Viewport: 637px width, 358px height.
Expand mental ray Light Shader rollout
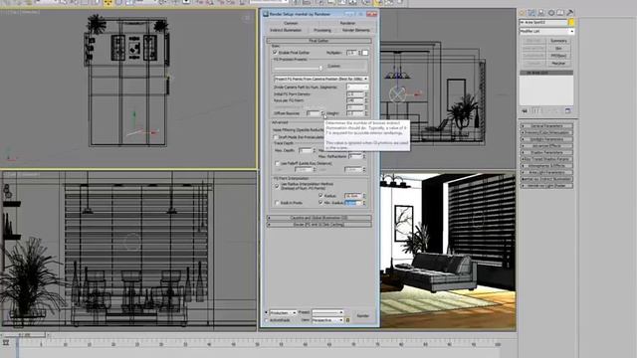point(546,186)
